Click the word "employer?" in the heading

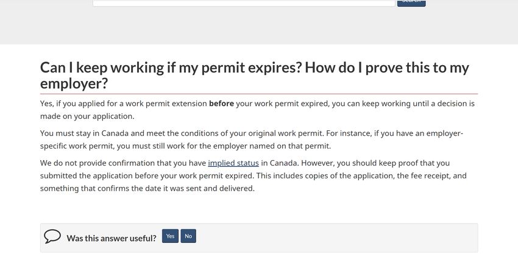[x=74, y=83]
